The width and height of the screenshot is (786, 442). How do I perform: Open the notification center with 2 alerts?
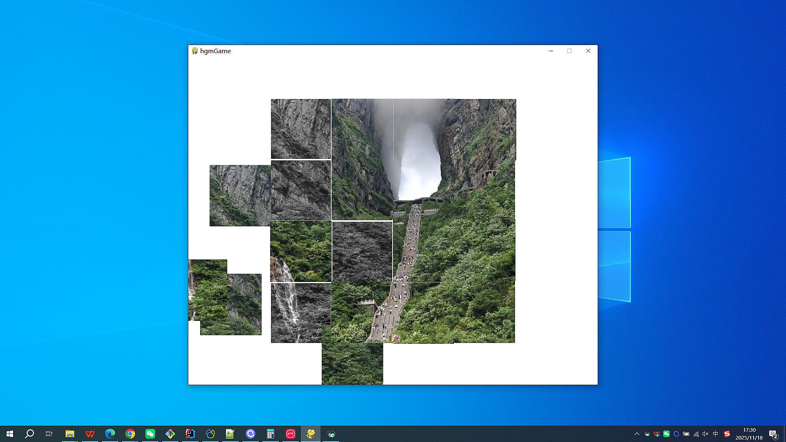[773, 434]
